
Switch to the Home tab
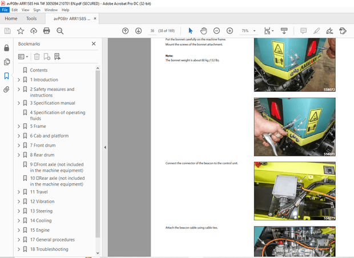[11, 18]
